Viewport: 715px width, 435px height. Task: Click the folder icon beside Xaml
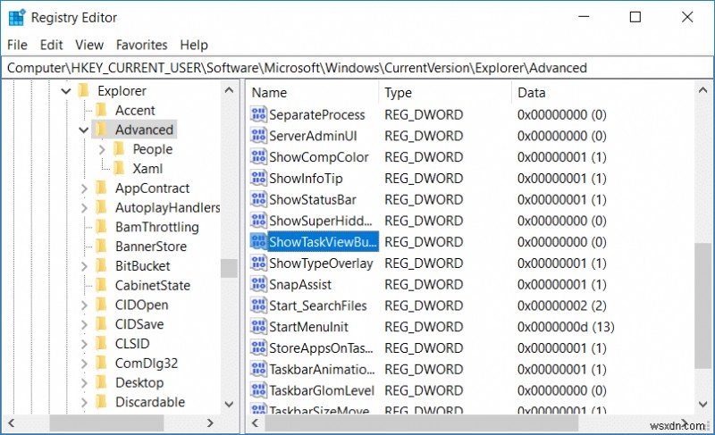[120, 168]
